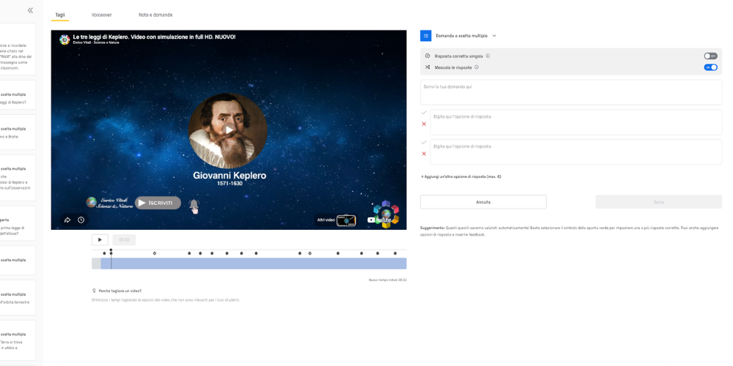The height and width of the screenshot is (366, 733).
Task: Click the Annulla button
Action: click(x=483, y=202)
